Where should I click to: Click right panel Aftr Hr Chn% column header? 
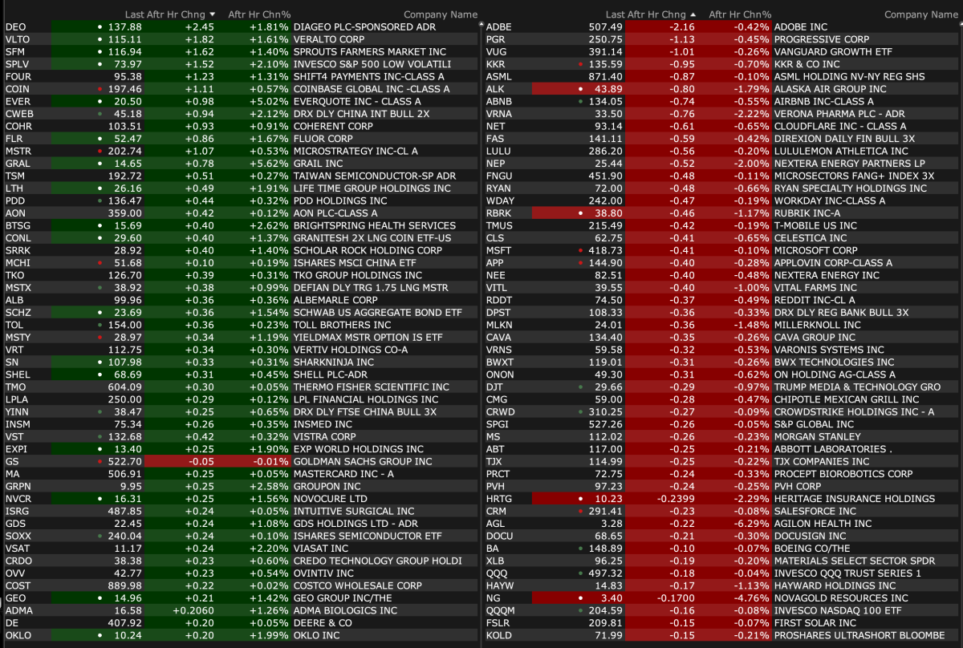(x=740, y=14)
